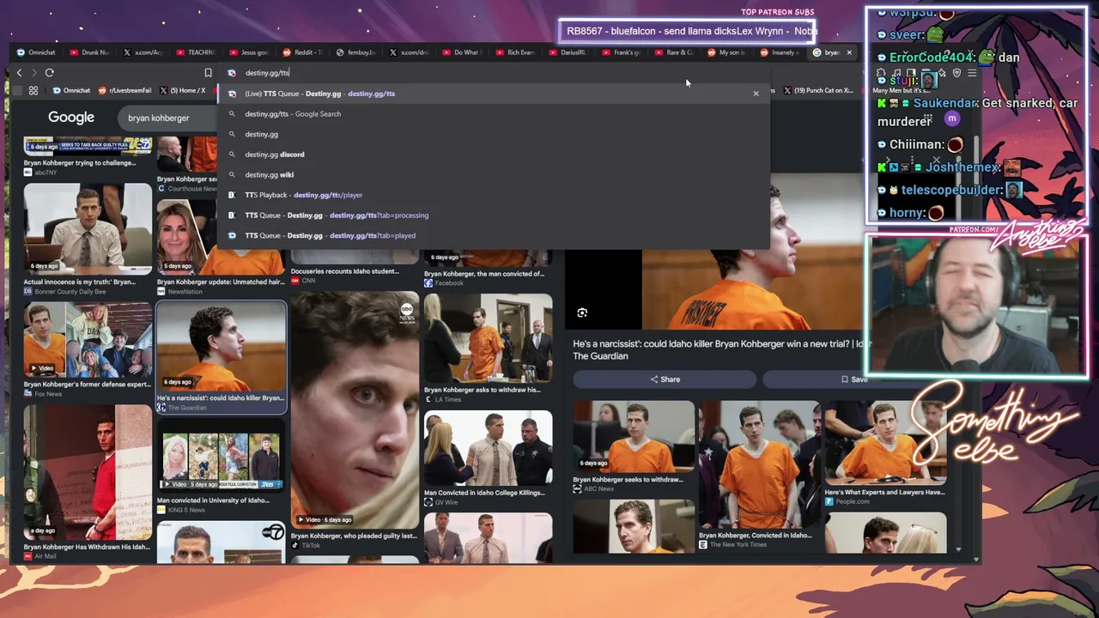
Task: Share the Guardian image result
Action: coord(665,379)
